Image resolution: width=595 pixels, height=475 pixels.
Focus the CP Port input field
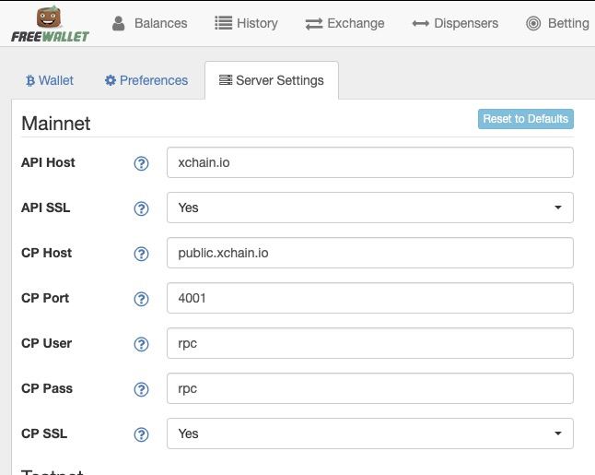click(369, 298)
